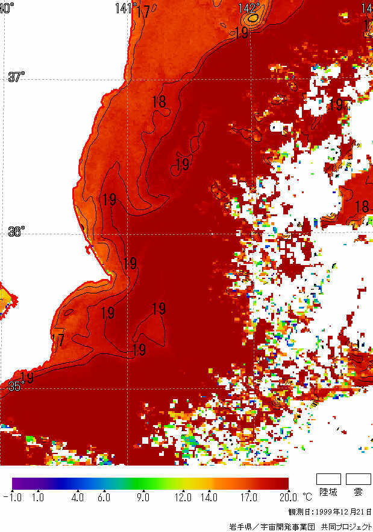Click the 雲 legend label
The image size is (373, 532).
358,492
